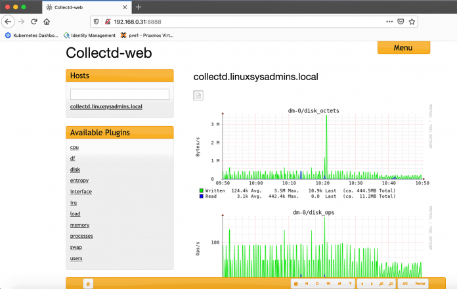Image resolution: width=457 pixels, height=289 pixels.
Task: Open the swap plugin
Action: [76, 247]
